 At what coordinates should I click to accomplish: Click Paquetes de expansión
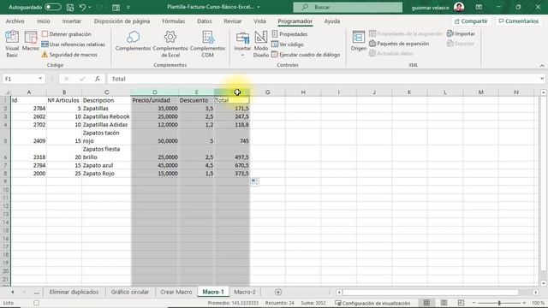click(x=399, y=44)
